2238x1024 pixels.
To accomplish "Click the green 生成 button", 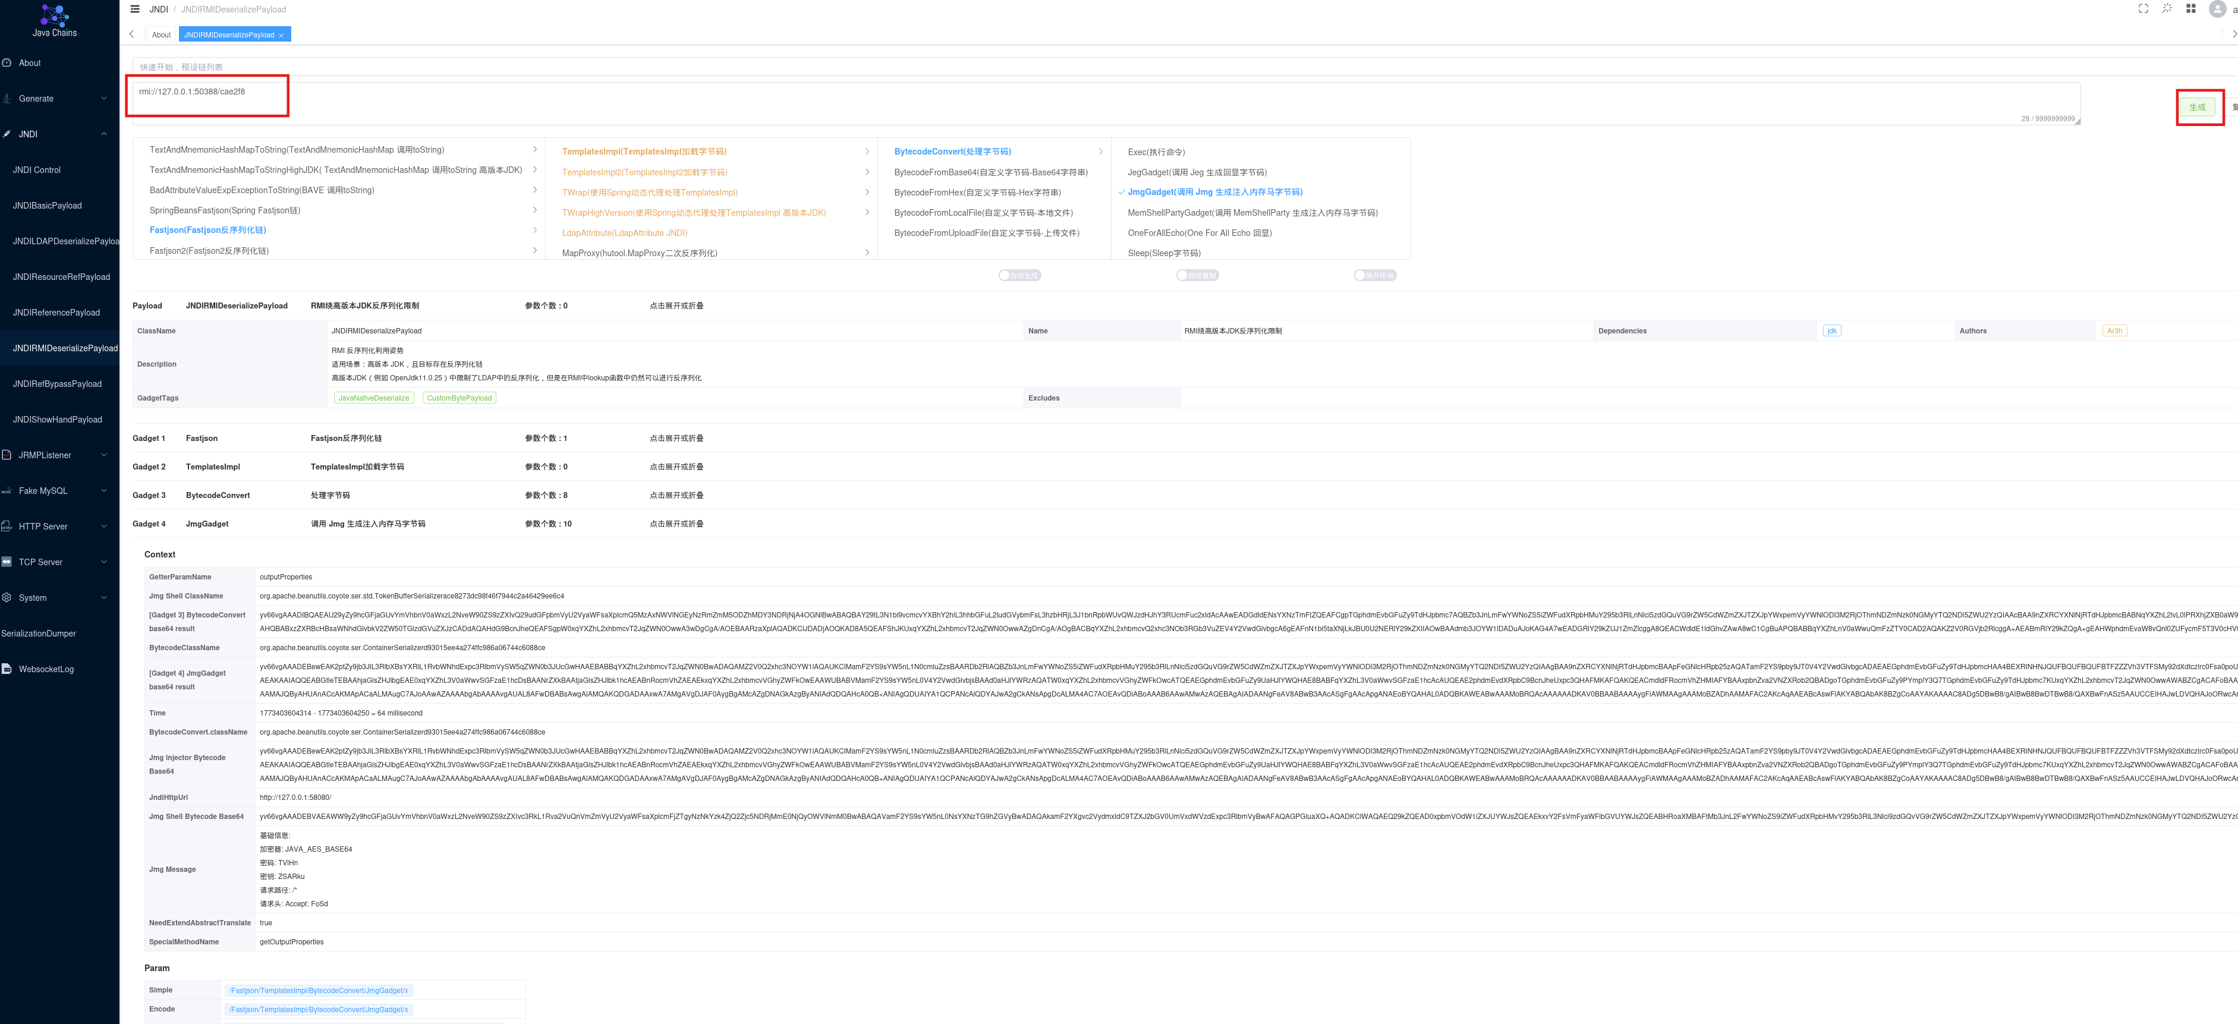I will [2197, 108].
